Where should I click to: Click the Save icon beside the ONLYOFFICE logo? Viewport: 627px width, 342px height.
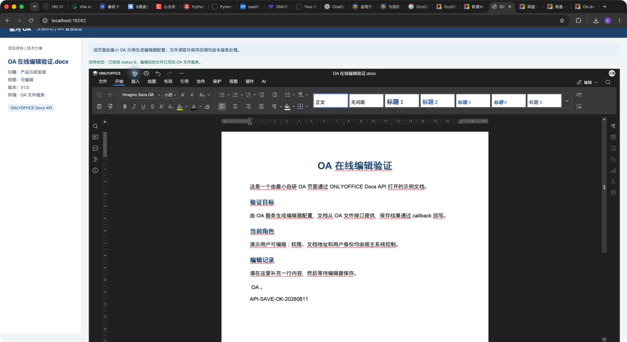(135, 73)
